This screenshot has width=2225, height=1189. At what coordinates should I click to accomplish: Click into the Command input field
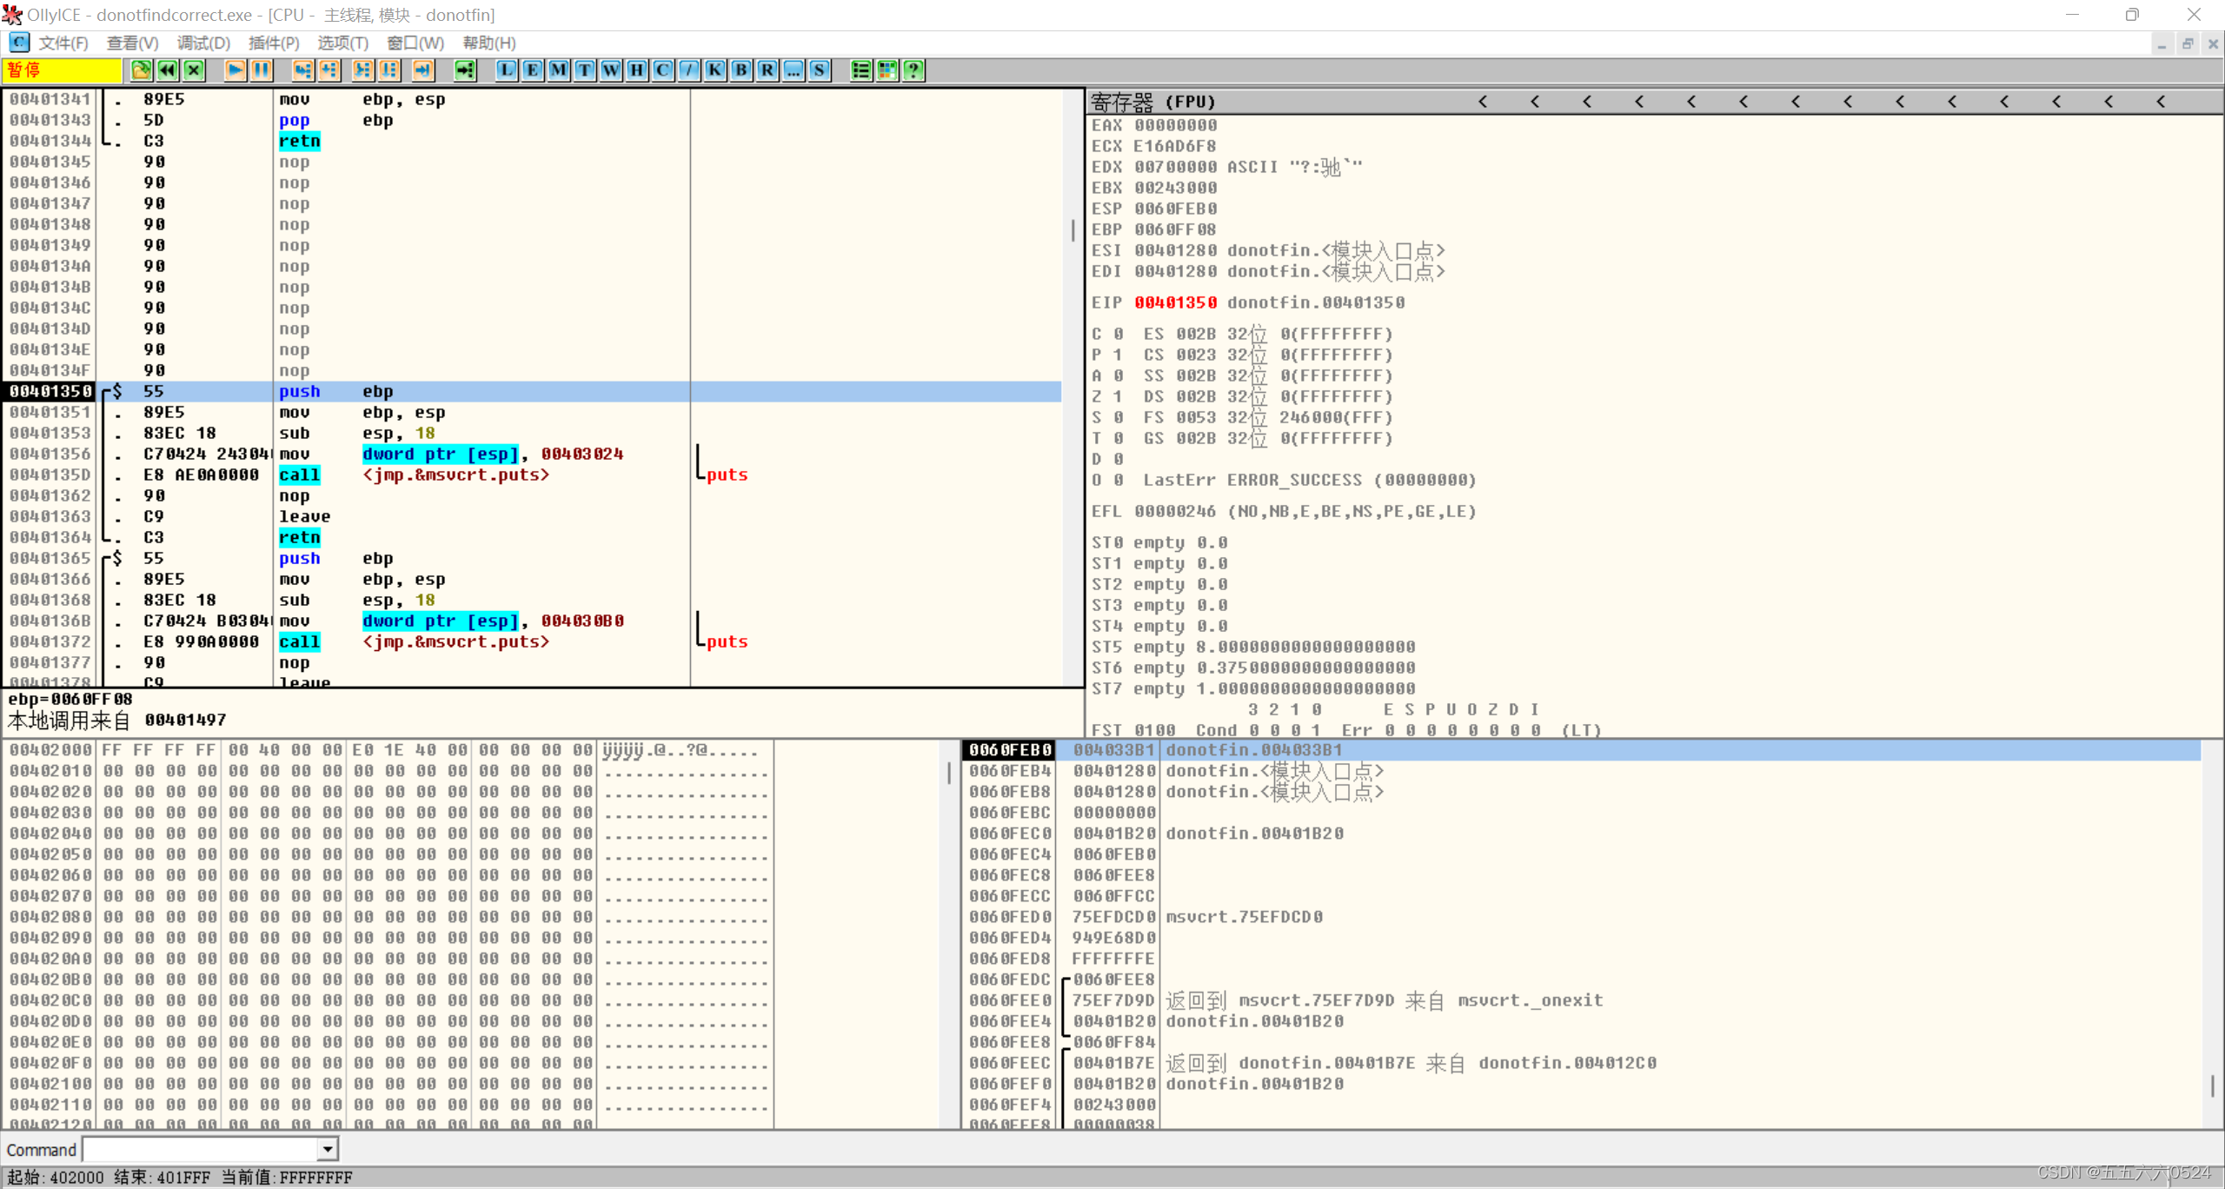pyautogui.click(x=200, y=1150)
